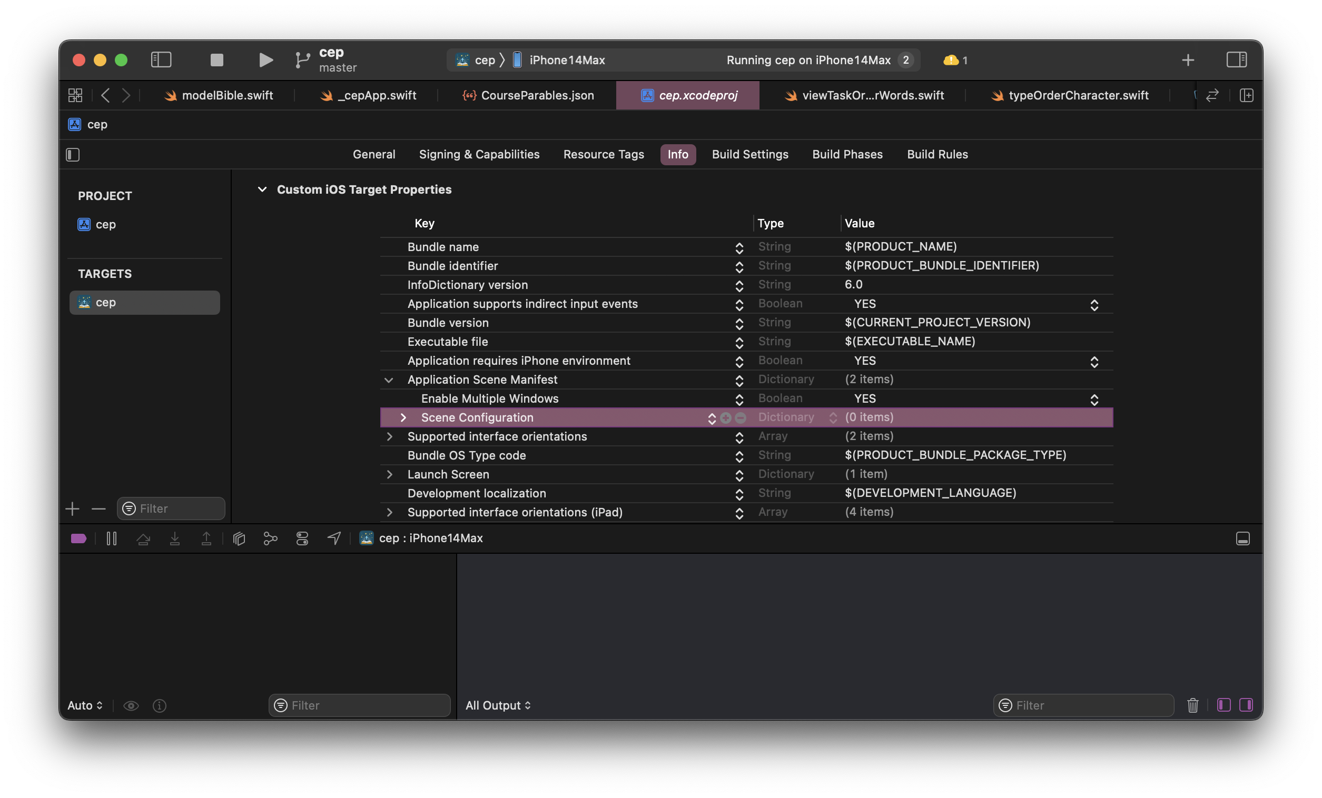Stop the running cep app
Image resolution: width=1322 pixels, height=798 pixels.
(217, 59)
